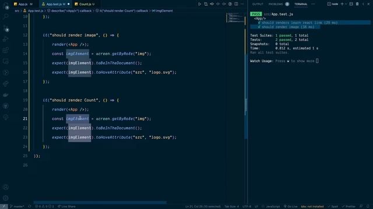Open the Run and Debug view

[x=6, y=39]
